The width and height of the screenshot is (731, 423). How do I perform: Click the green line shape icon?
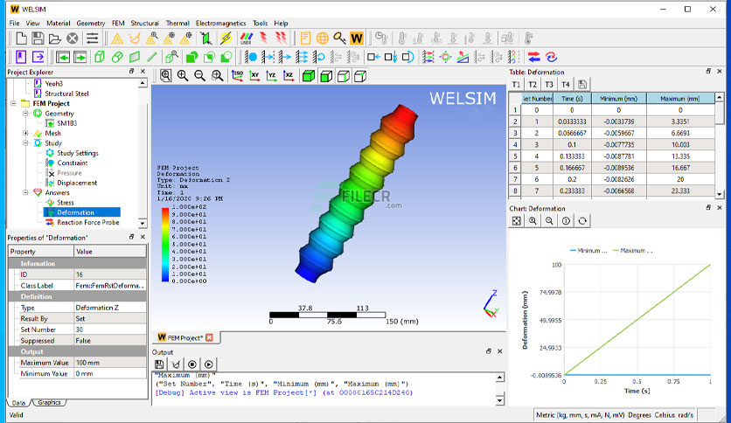[x=152, y=57]
